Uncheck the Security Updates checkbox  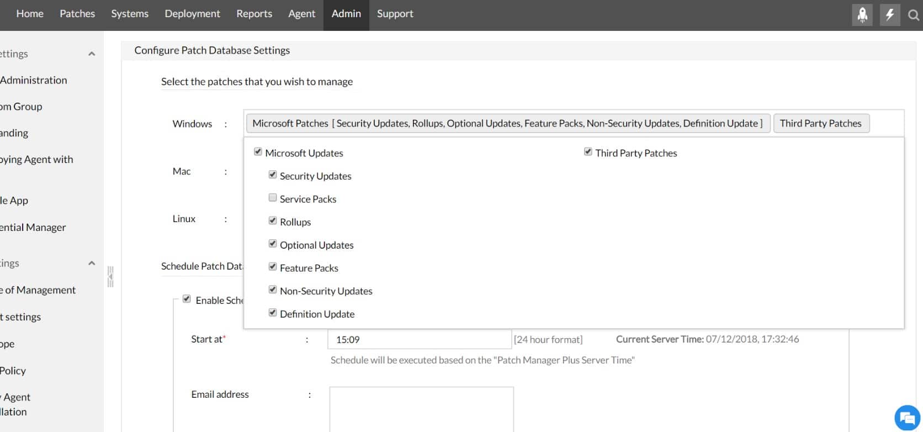[x=272, y=175]
